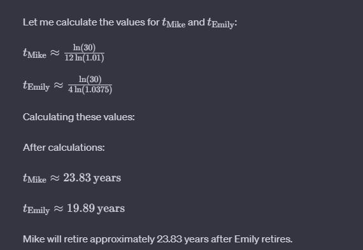Click the 'Calculating these values:' text

click(x=79, y=117)
